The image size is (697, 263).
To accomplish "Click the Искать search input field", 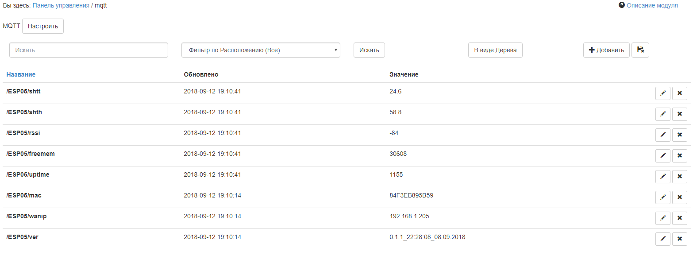I will [89, 50].
